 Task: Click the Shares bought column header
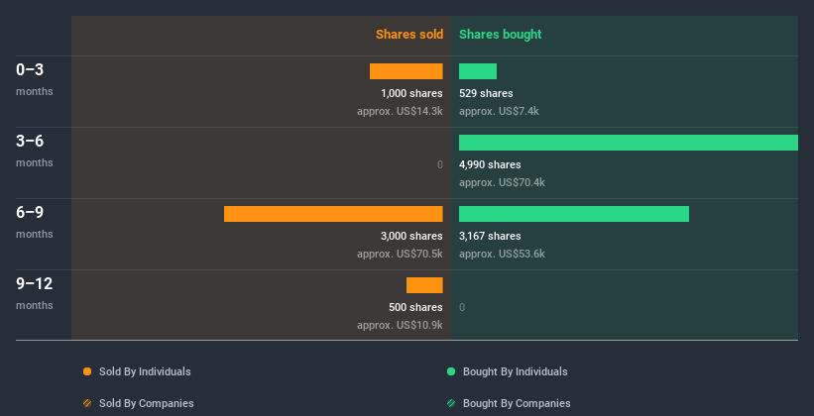click(501, 35)
